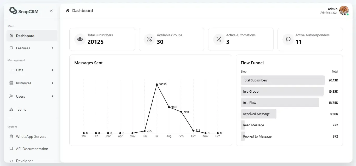This screenshot has width=356, height=166.
Task: Expand the Instances submenu chevron
Action: click(x=52, y=83)
